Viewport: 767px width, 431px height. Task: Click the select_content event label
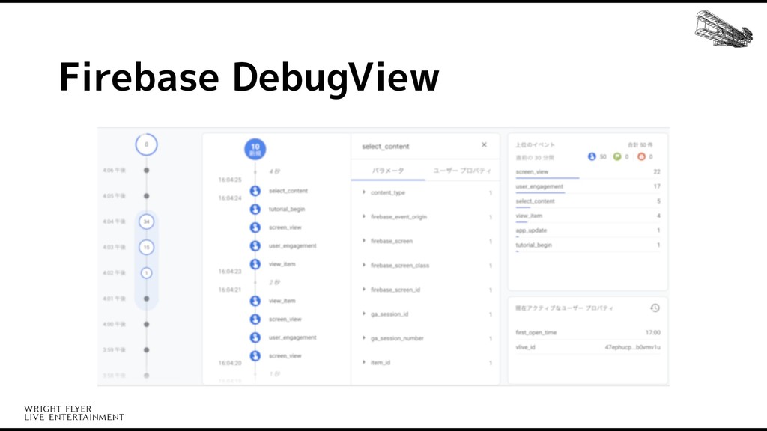[288, 191]
